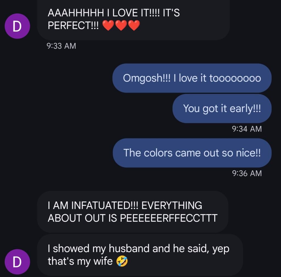
Task: Tap the laughing emoji in husband message
Action: (122, 261)
